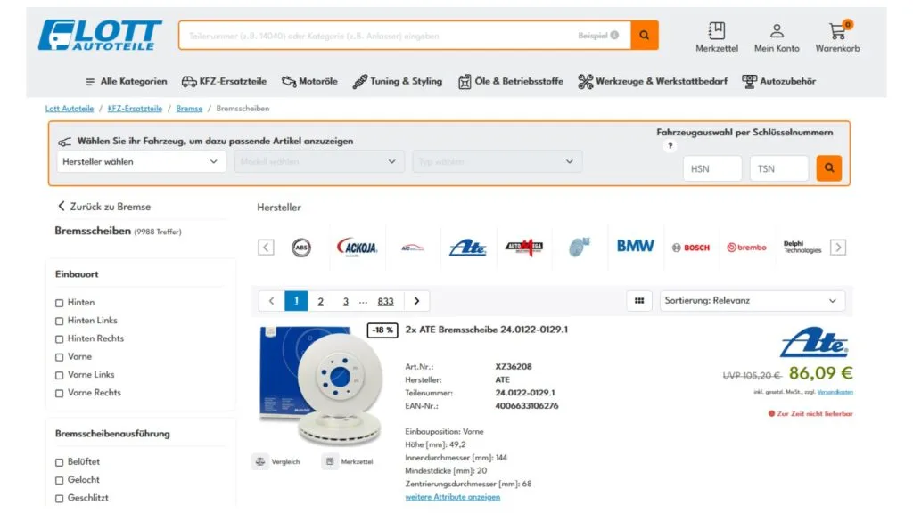Enable the Belüftet filter
Image resolution: width=913 pixels, height=513 pixels.
tap(60, 462)
